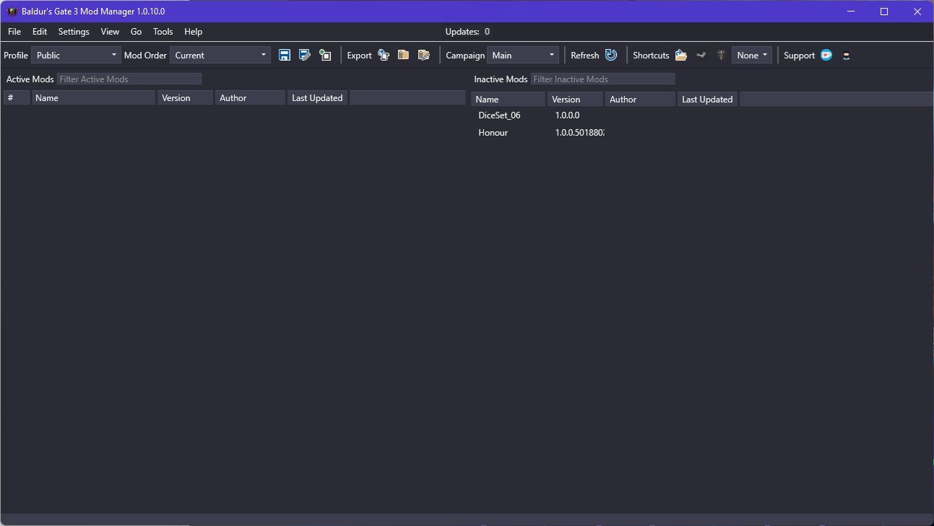934x526 pixels.
Task: Click version 1.0.0.0 of DiceSet_06
Action: (x=567, y=115)
